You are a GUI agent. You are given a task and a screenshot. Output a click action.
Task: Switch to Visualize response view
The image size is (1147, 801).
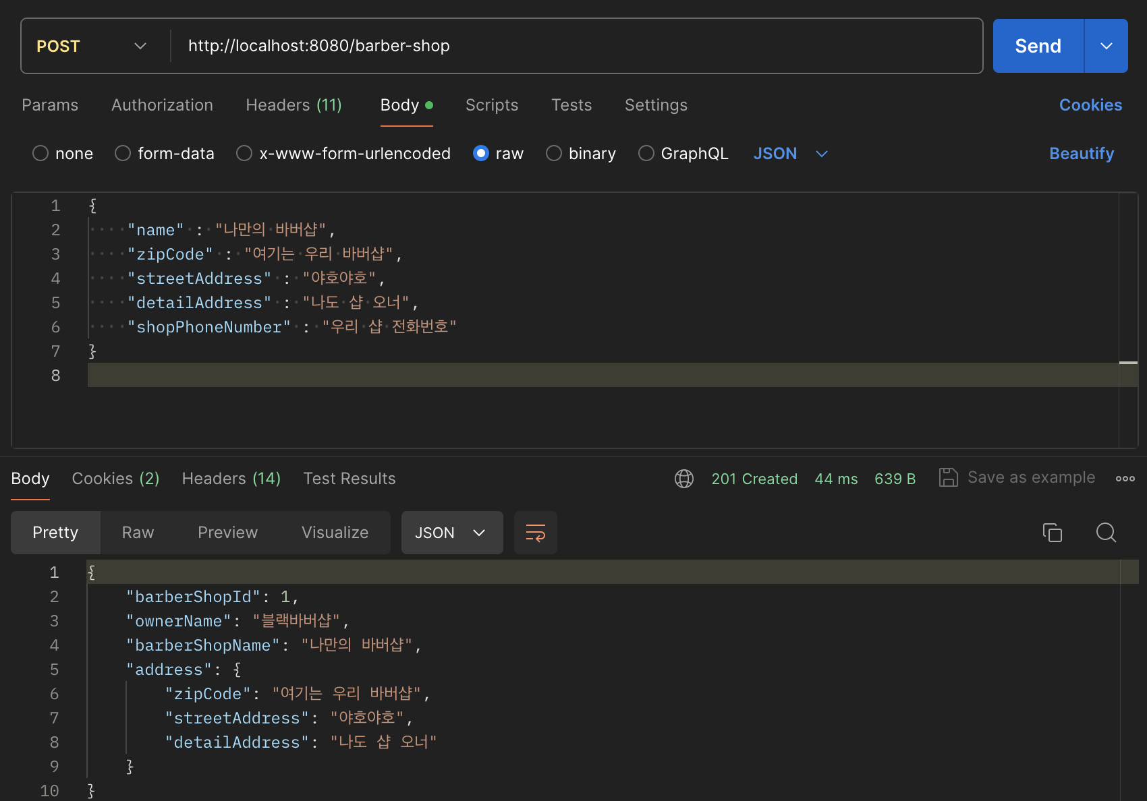pyautogui.click(x=335, y=533)
